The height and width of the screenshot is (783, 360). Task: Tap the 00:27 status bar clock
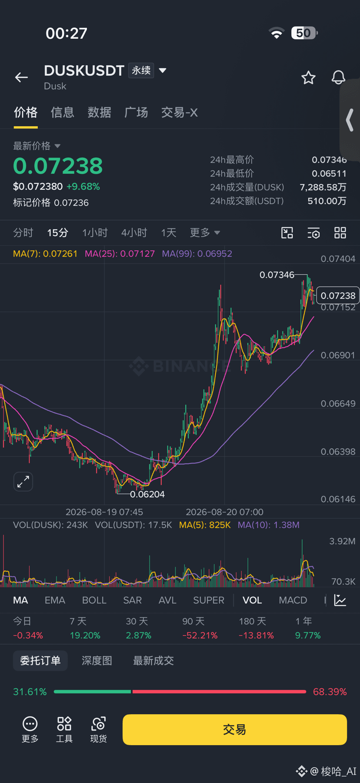point(67,33)
